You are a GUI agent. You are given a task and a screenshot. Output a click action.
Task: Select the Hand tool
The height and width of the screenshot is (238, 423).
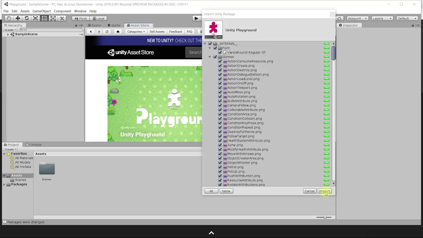(x=9, y=19)
